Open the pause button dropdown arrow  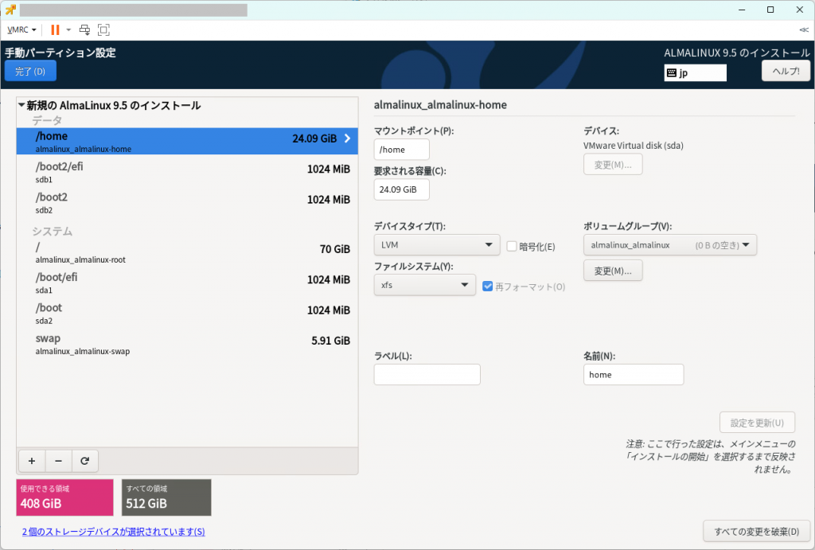pos(68,29)
